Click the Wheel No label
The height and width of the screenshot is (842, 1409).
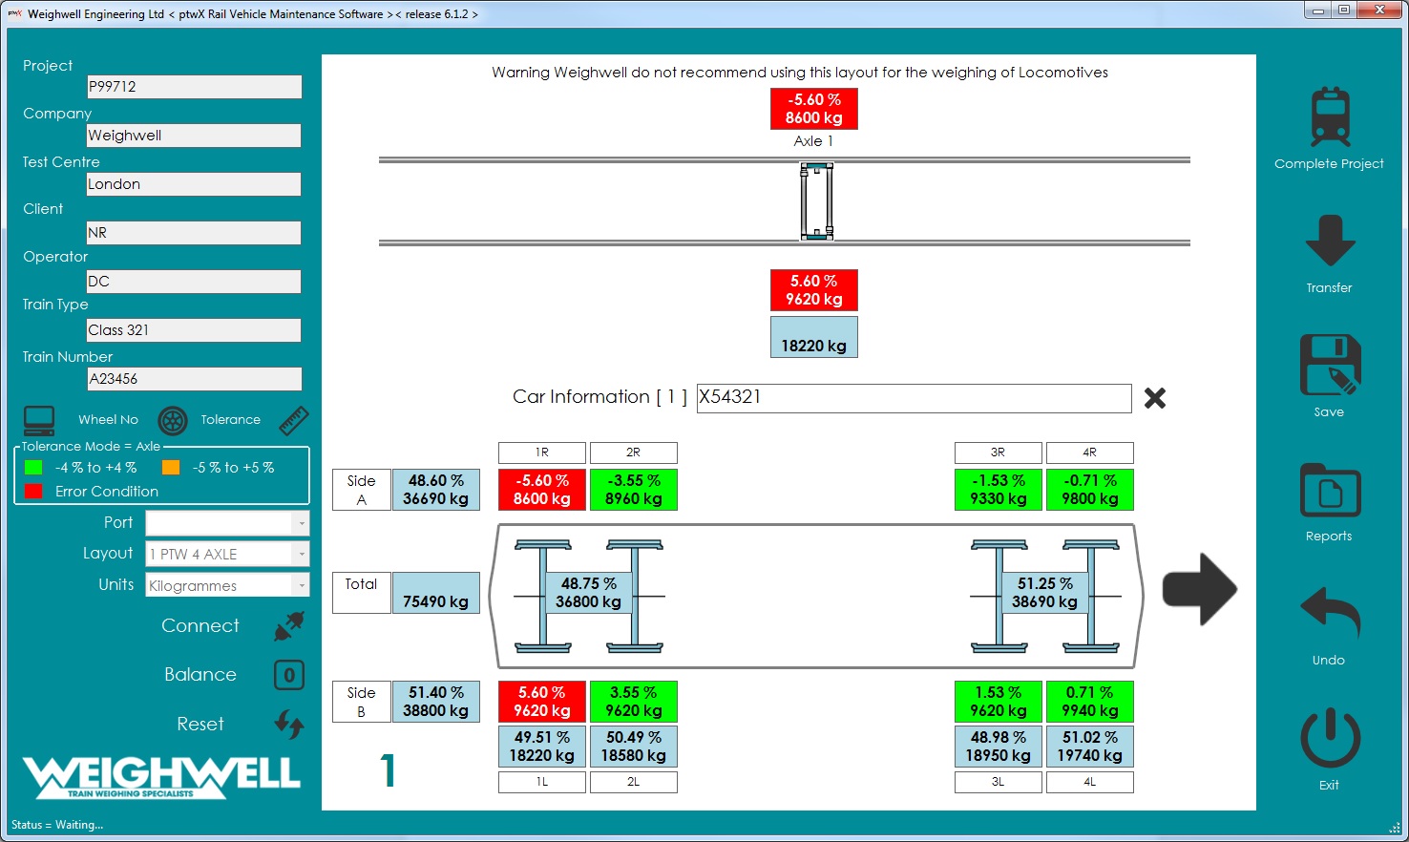point(108,420)
